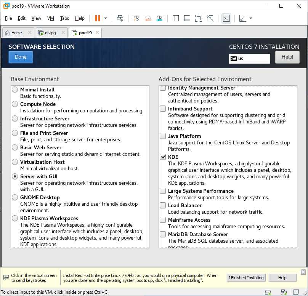
Task: Enable Identity Management Server add-on
Action: tap(163, 88)
